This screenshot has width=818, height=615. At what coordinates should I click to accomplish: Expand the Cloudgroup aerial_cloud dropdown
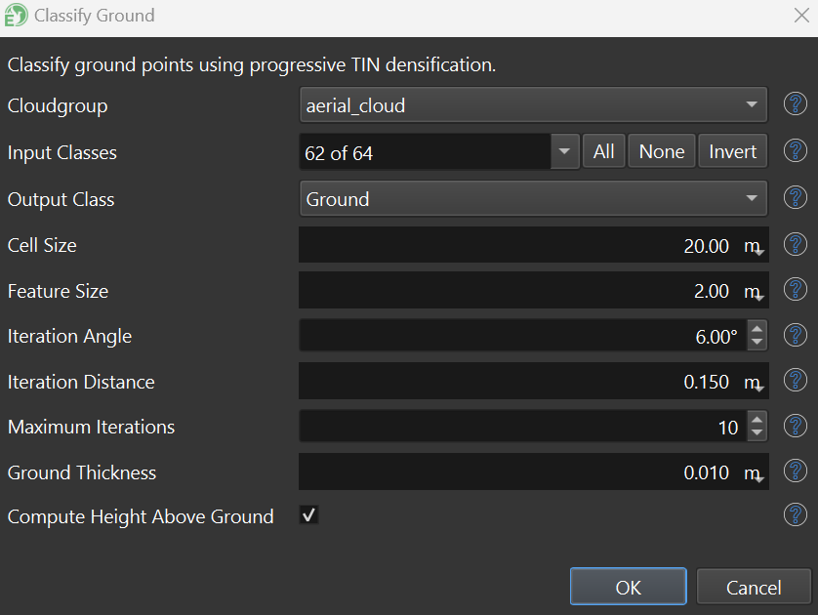(x=533, y=105)
